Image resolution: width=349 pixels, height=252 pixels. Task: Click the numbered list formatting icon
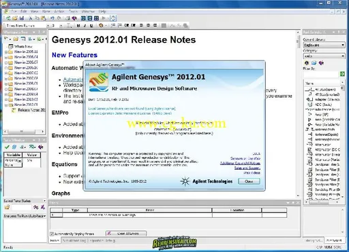[x=112, y=25]
